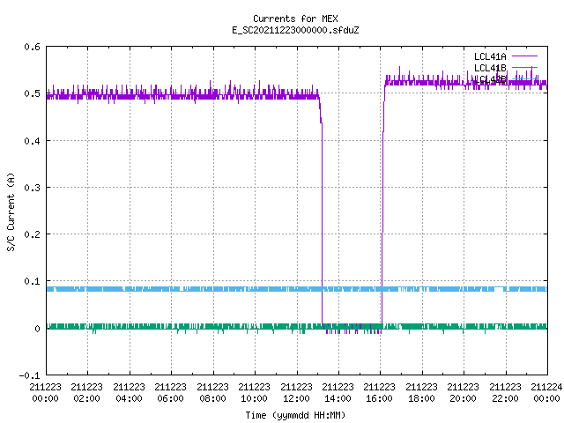
Task: Click the 04:00 time tick label
Action: coord(129,398)
